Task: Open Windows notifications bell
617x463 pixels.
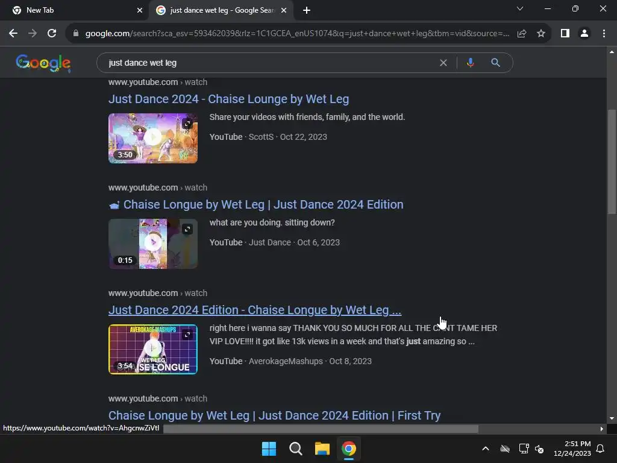Action: pyautogui.click(x=600, y=449)
